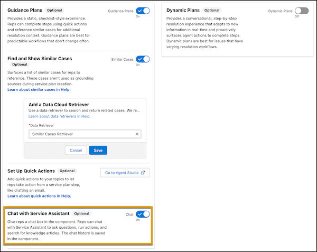Click the Chat with Service Assistant heading
This screenshot has width=317, height=252.
[x=39, y=213]
